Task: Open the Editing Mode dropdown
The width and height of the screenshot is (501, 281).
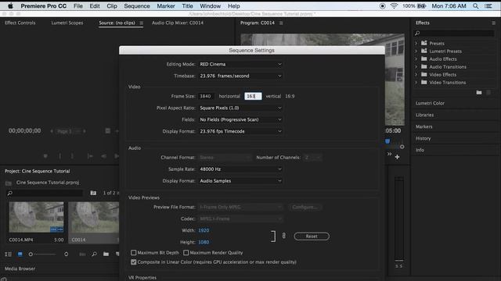Action: (240, 64)
